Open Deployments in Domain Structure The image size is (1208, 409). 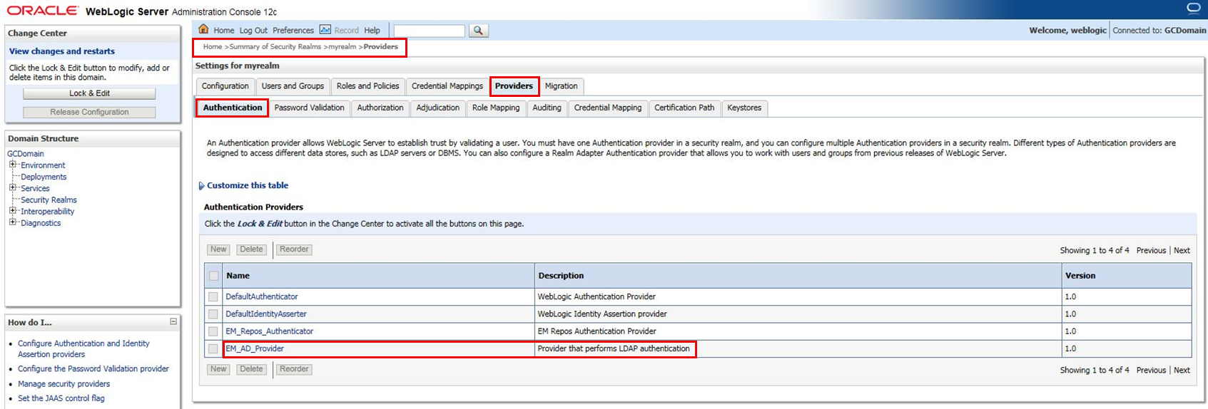pyautogui.click(x=44, y=177)
